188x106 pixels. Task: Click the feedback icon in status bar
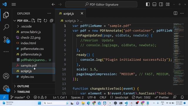175,97
